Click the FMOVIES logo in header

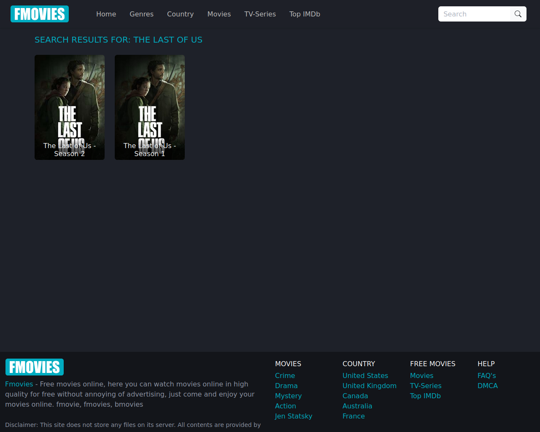click(x=40, y=14)
